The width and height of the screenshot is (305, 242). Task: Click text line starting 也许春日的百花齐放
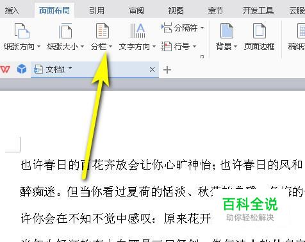click(x=162, y=165)
